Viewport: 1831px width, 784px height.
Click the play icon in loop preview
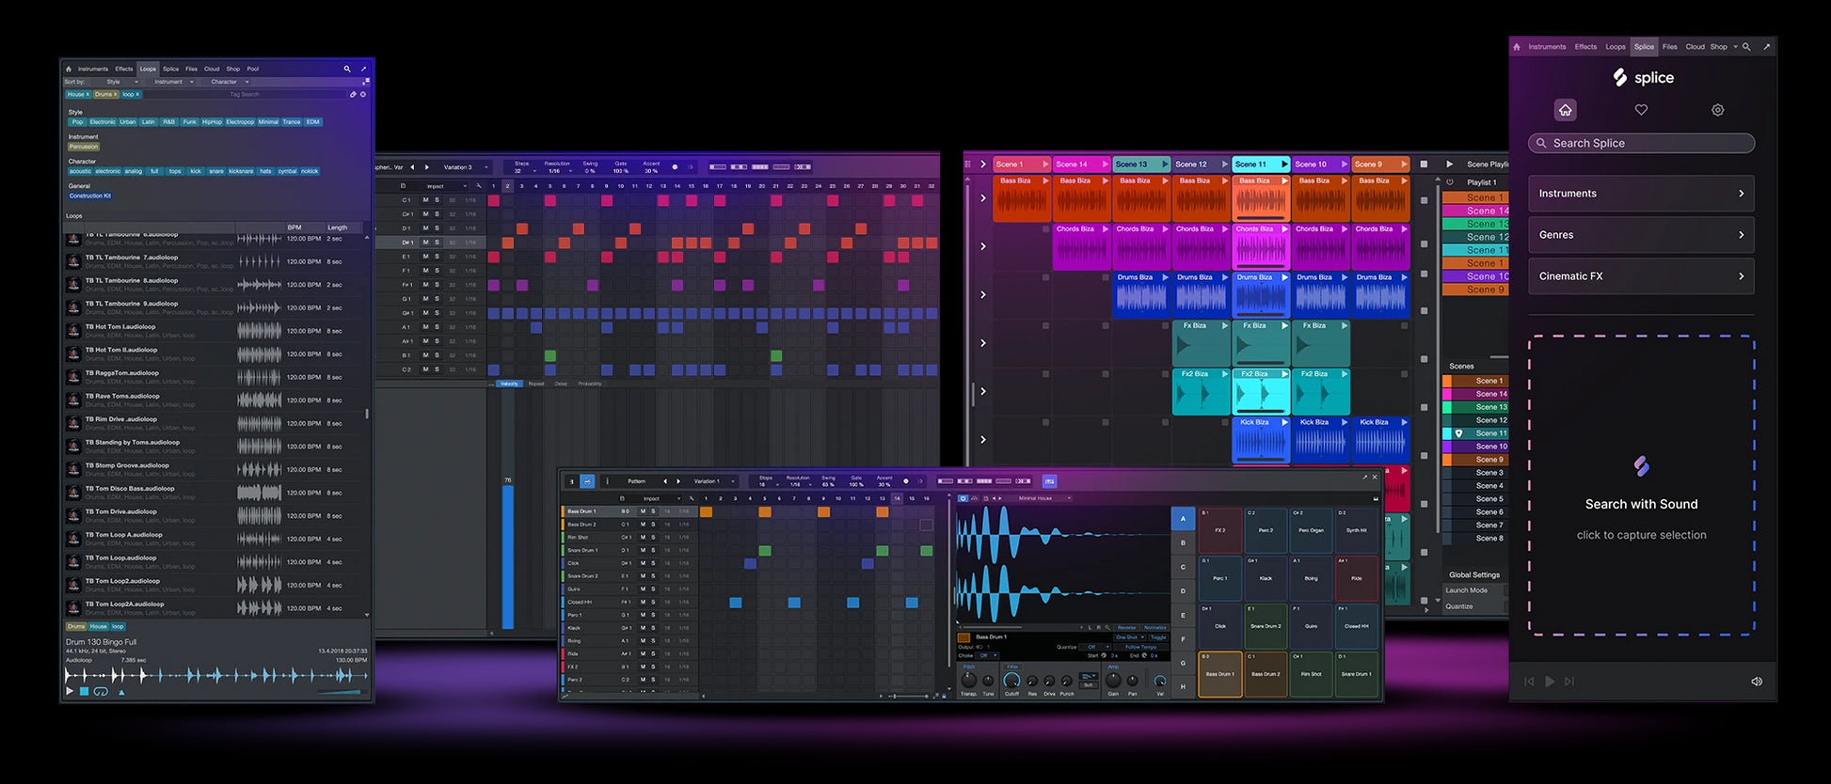(70, 691)
